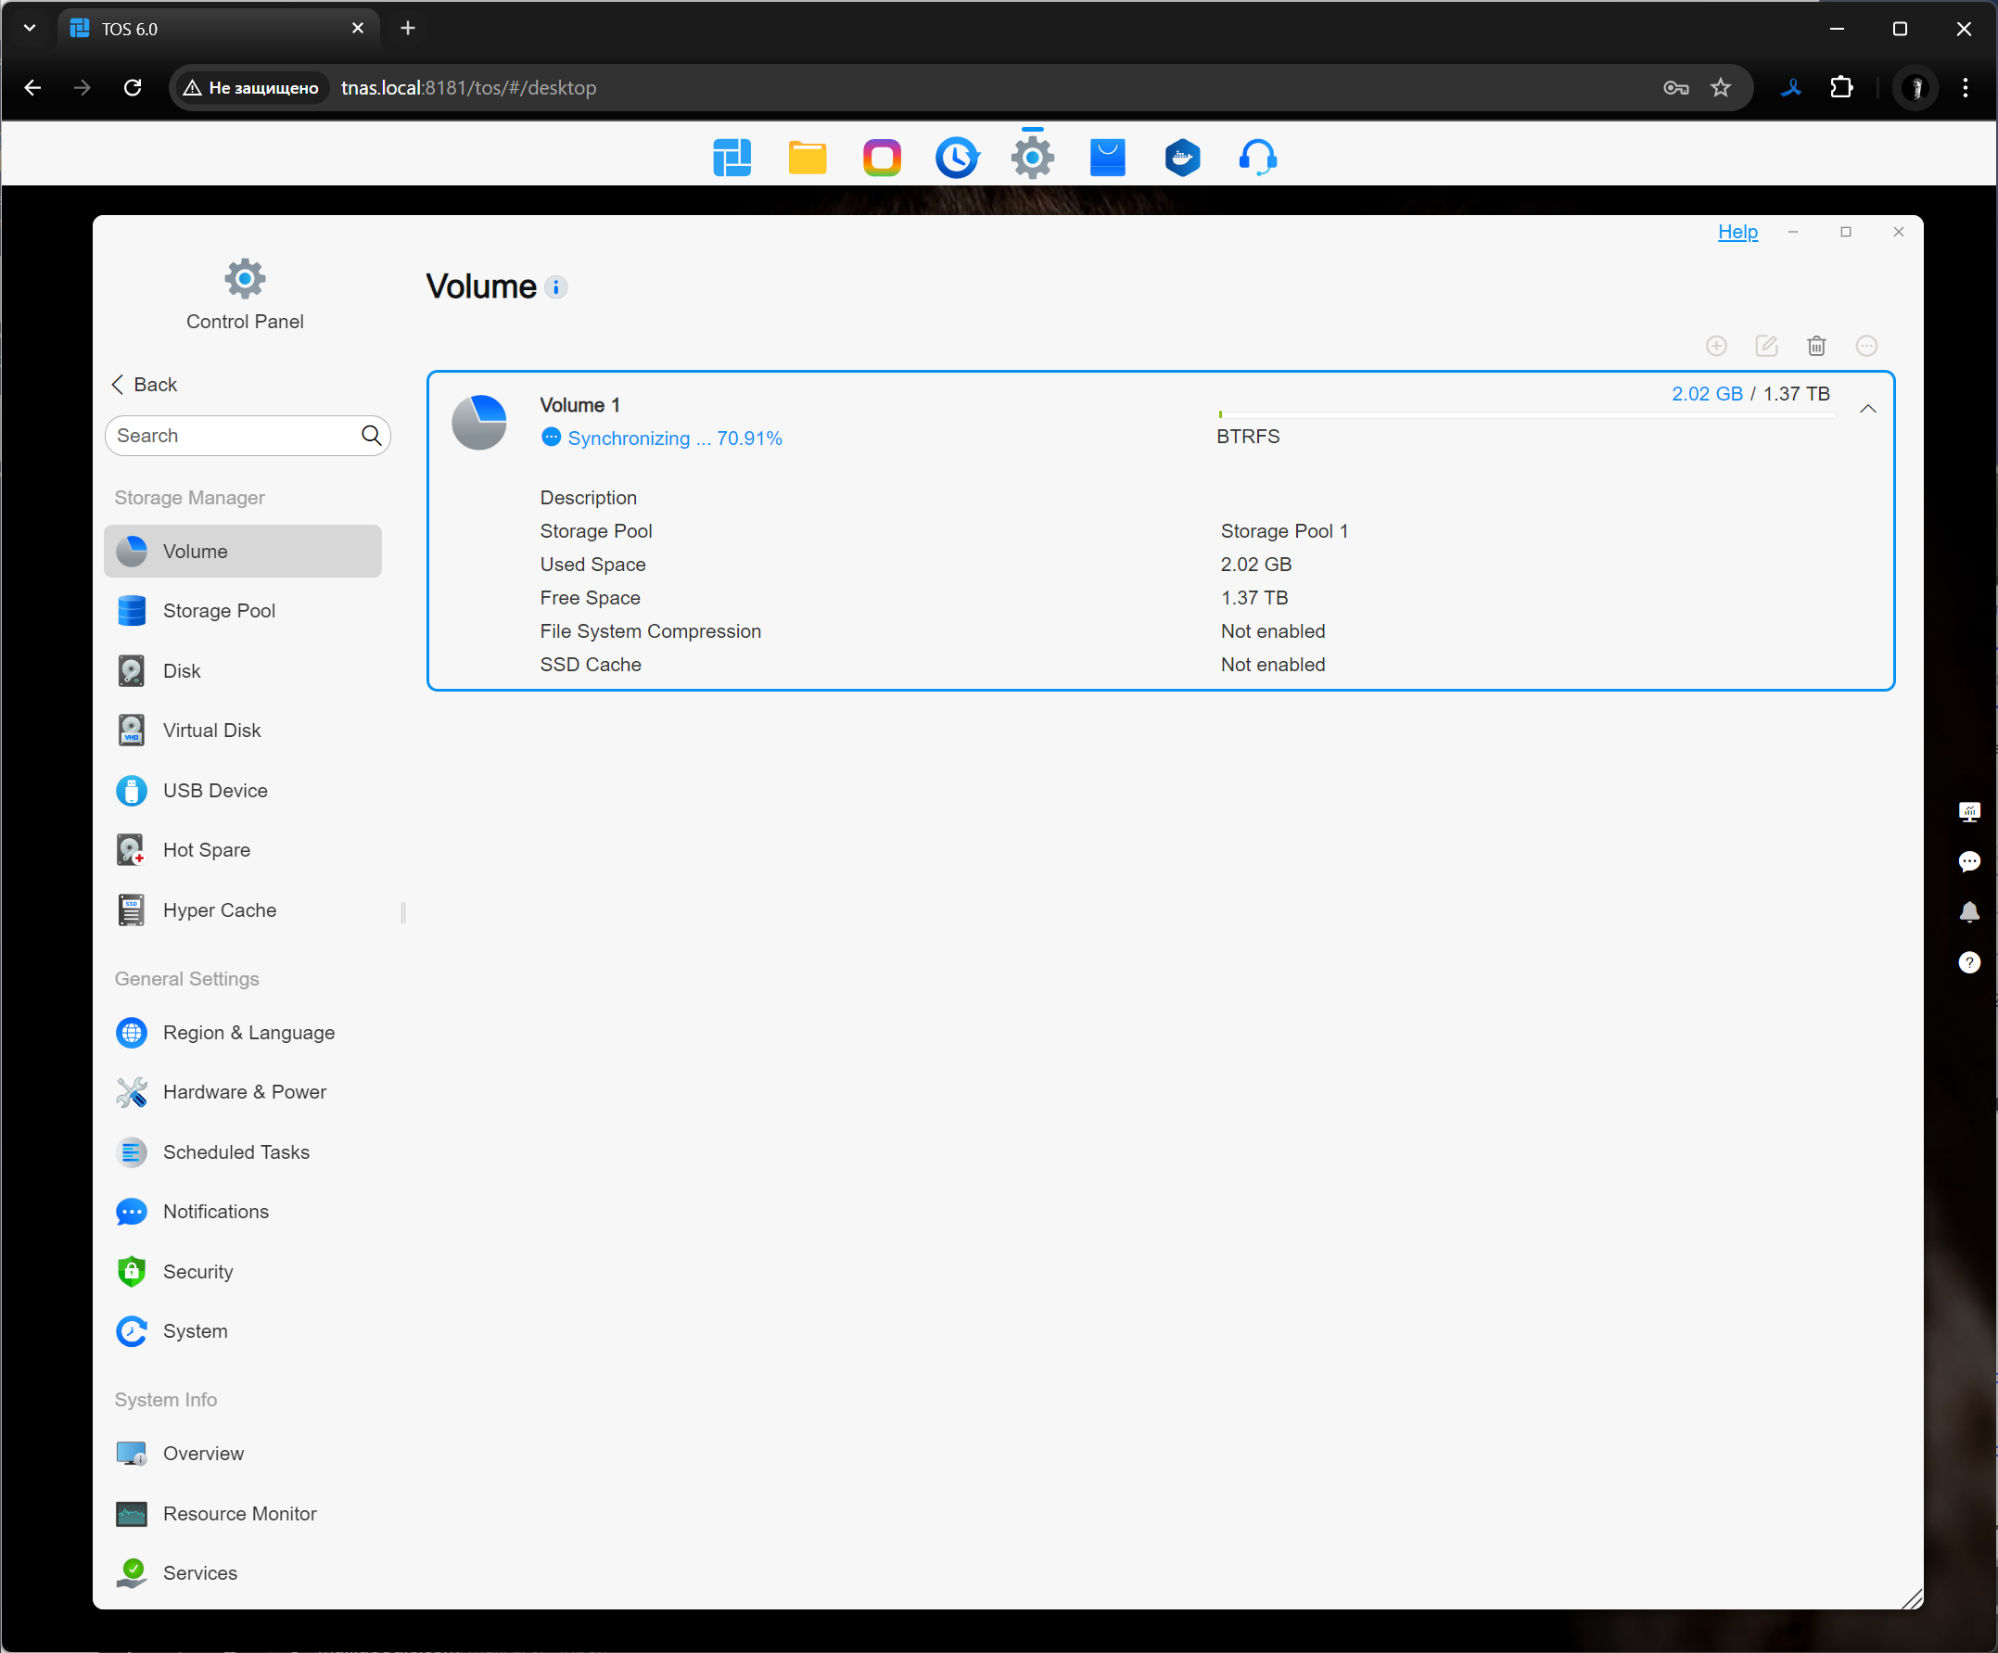Viewport: 1998px width, 1653px height.
Task: Click the Volume info icon
Action: click(x=556, y=287)
